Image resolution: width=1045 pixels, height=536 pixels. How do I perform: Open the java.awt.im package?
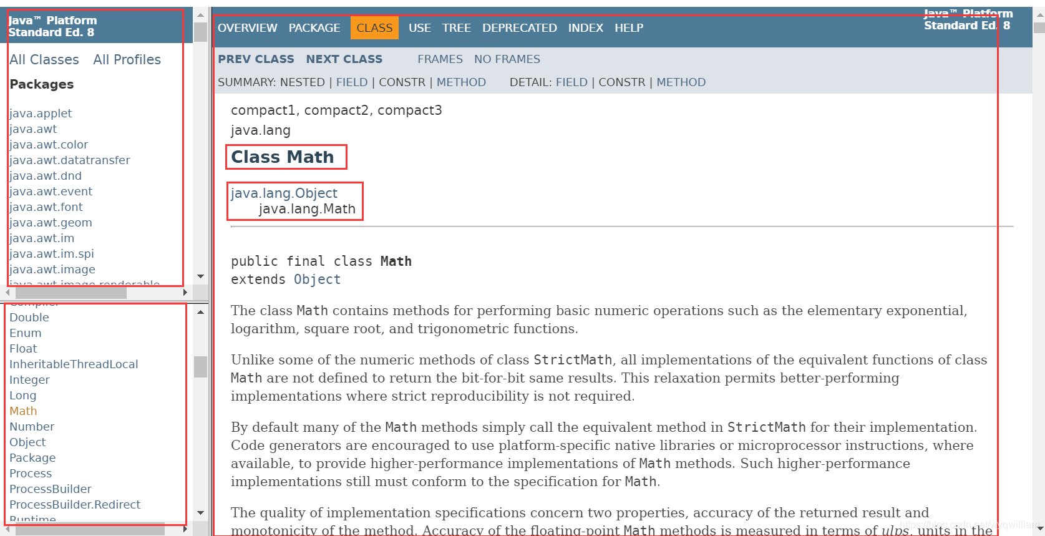pos(42,238)
